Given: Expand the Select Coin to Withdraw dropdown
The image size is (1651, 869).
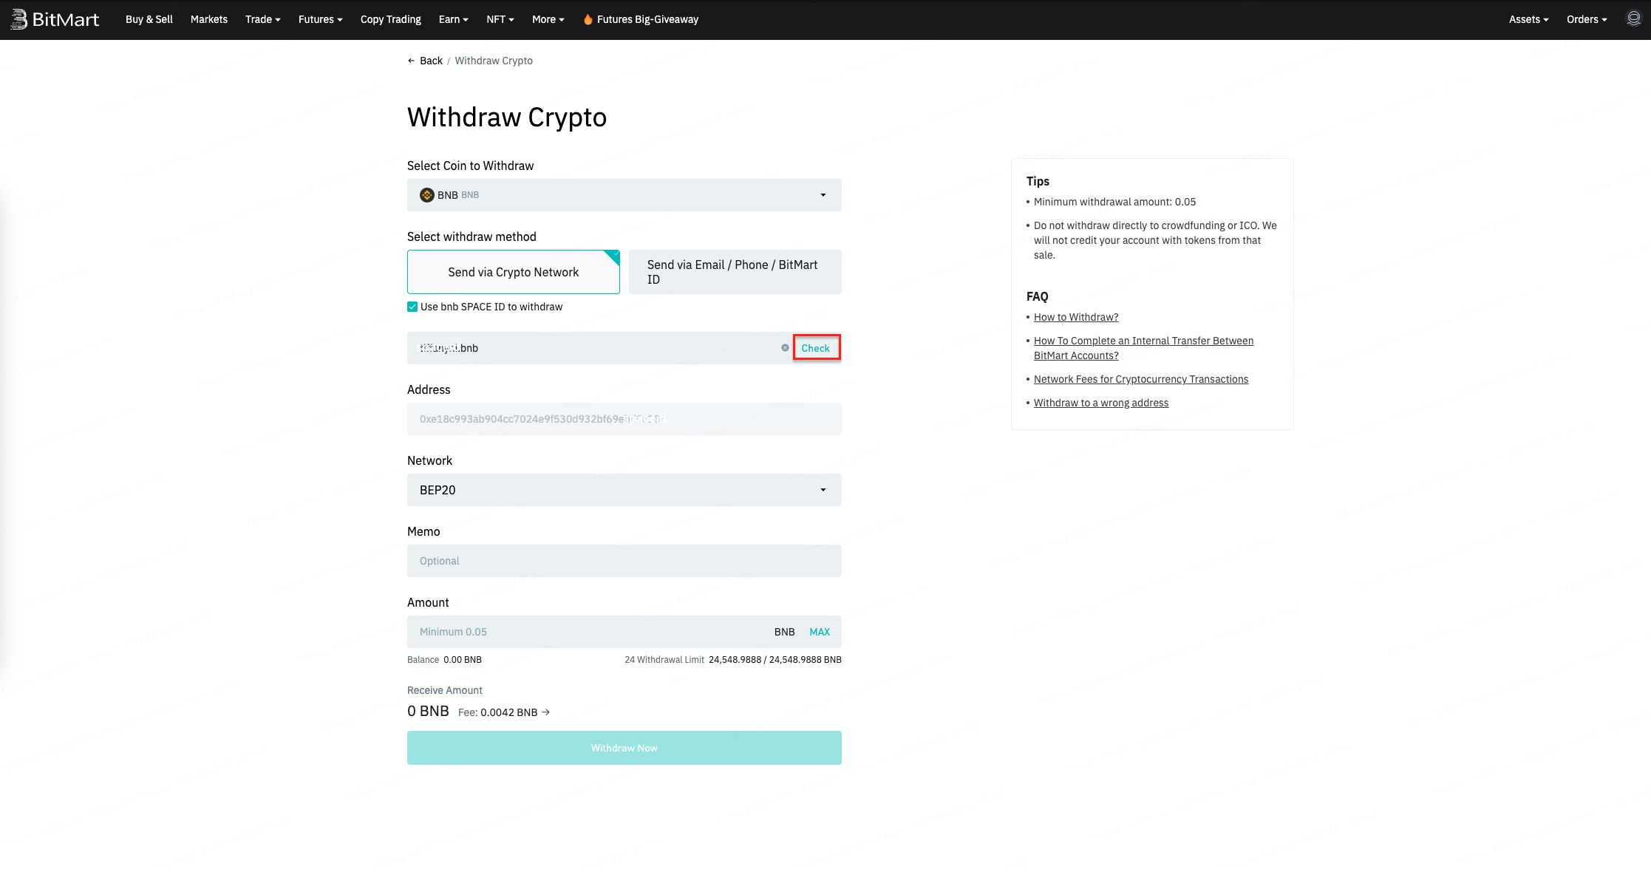Looking at the screenshot, I should [x=624, y=195].
